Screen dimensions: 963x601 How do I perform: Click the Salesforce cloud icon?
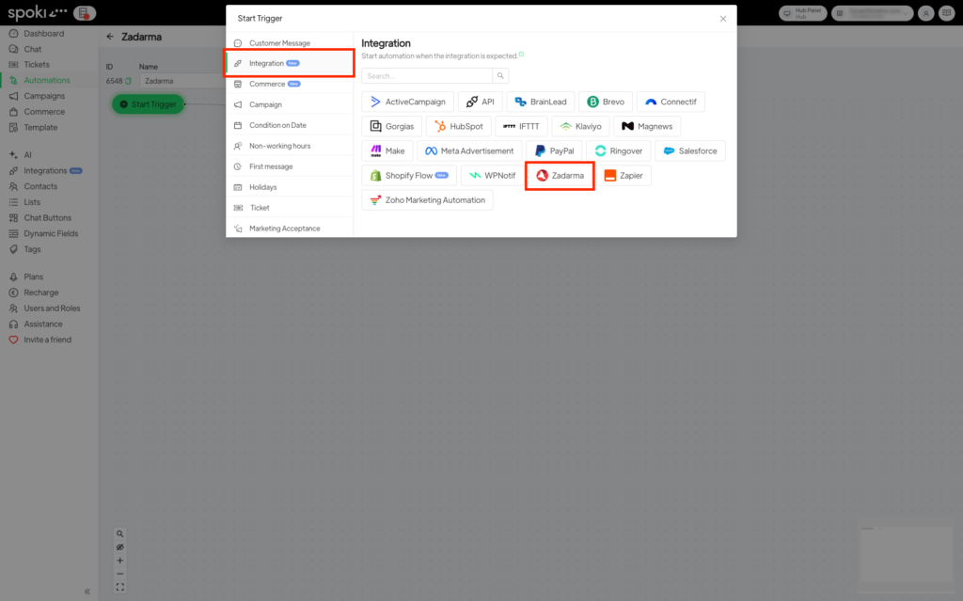669,150
